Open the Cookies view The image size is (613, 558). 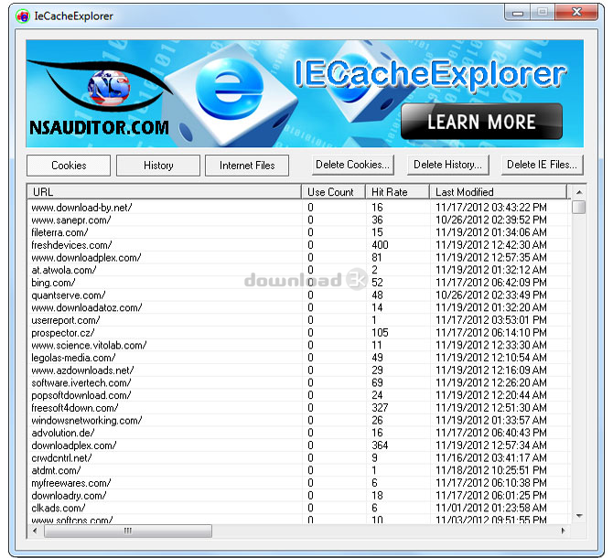[69, 166]
